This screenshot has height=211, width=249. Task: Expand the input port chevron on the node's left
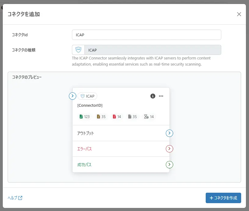[x=72, y=96]
